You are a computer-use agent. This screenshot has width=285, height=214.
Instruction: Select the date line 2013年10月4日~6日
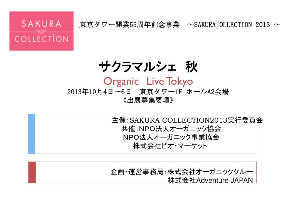(99, 92)
